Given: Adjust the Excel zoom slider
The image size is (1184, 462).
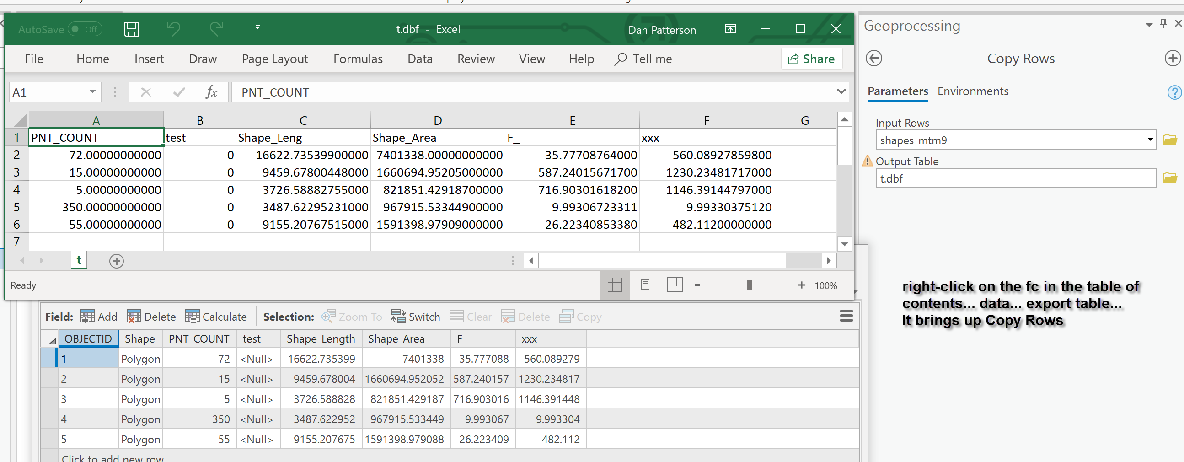Looking at the screenshot, I should coord(749,285).
